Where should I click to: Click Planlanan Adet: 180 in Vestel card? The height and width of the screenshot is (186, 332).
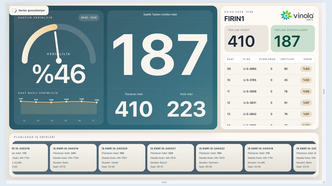tap(113, 153)
